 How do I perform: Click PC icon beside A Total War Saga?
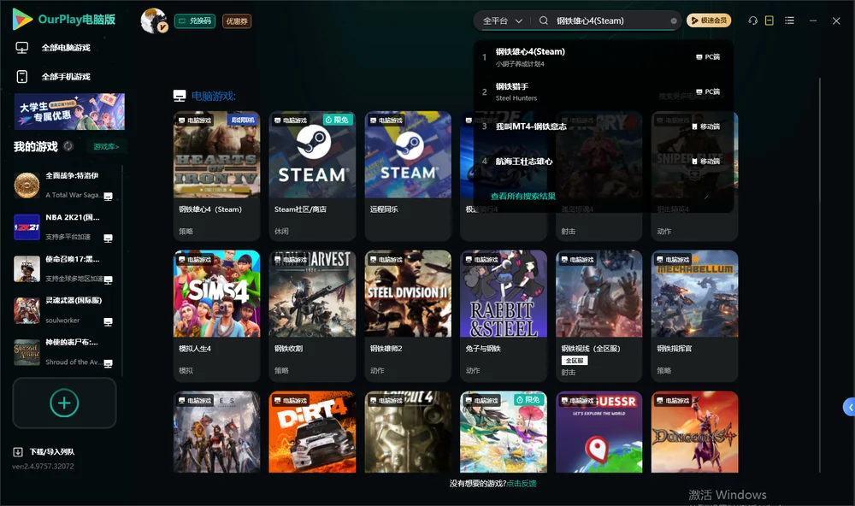[x=109, y=197]
